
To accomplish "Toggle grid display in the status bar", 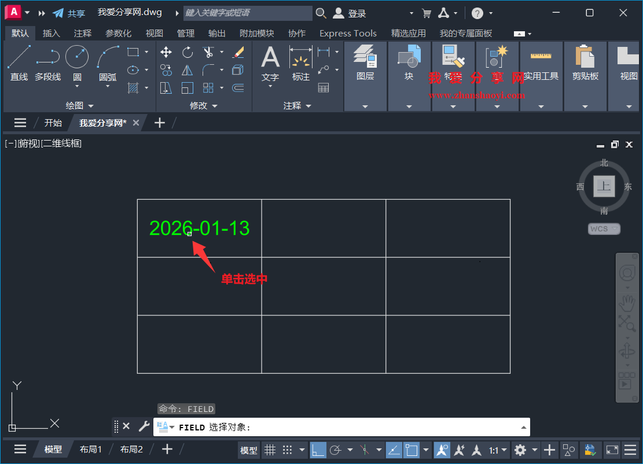I will click(270, 450).
